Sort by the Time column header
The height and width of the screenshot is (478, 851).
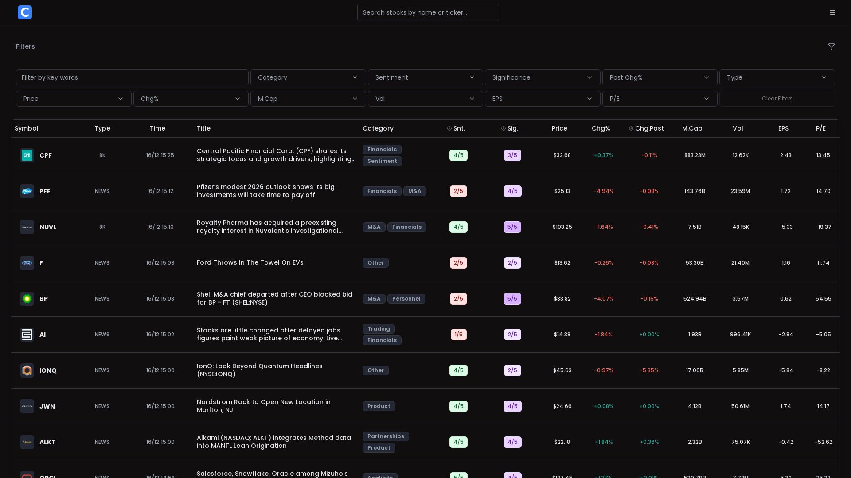pos(157,128)
